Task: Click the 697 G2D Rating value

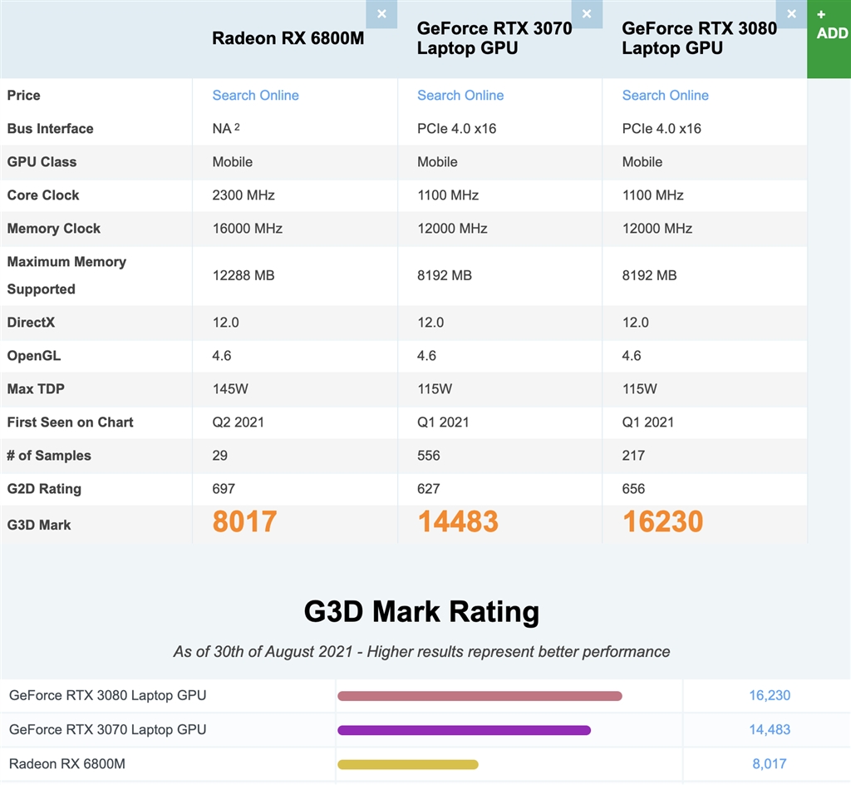Action: [224, 489]
